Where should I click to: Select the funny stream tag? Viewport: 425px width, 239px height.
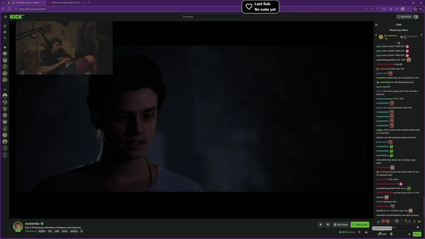[x=65, y=231]
